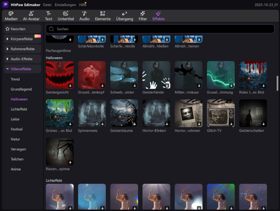Viewport: 280px width, 211px height.
Task: Select the Filter tool icon
Action: (143, 14)
